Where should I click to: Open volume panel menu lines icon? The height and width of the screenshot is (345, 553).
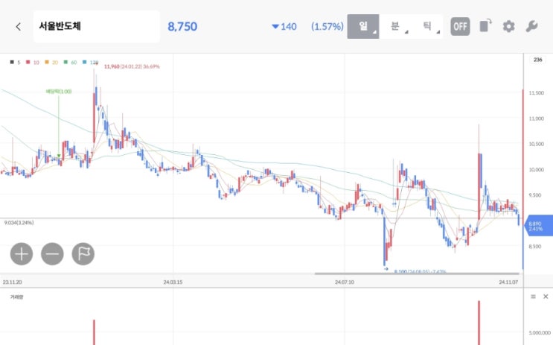click(x=533, y=297)
